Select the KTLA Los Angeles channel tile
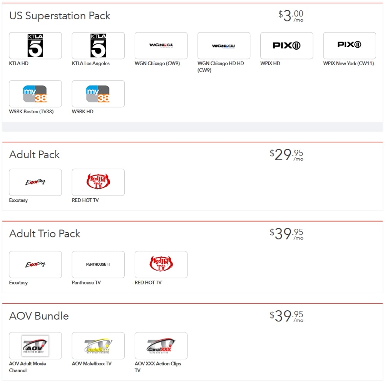 point(98,45)
